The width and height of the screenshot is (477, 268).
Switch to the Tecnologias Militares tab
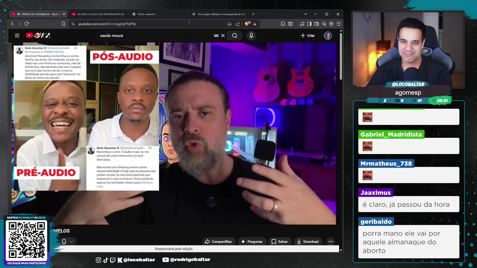point(218,14)
